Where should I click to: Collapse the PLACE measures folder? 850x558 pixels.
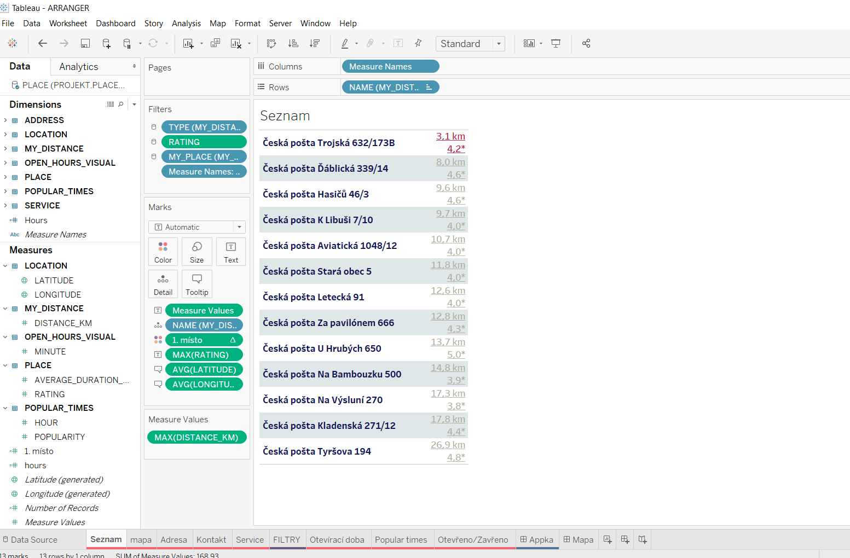[5, 365]
